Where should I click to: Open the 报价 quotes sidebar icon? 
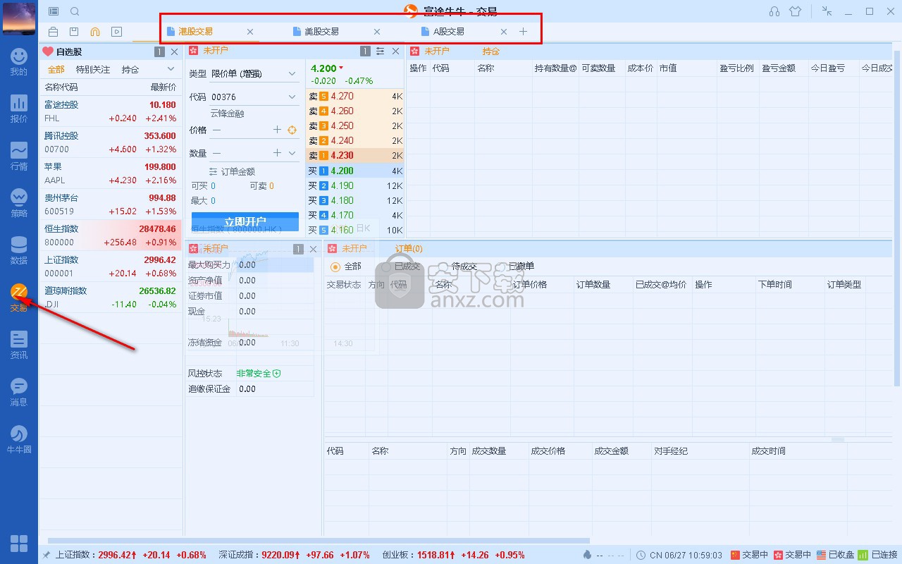pos(19,109)
